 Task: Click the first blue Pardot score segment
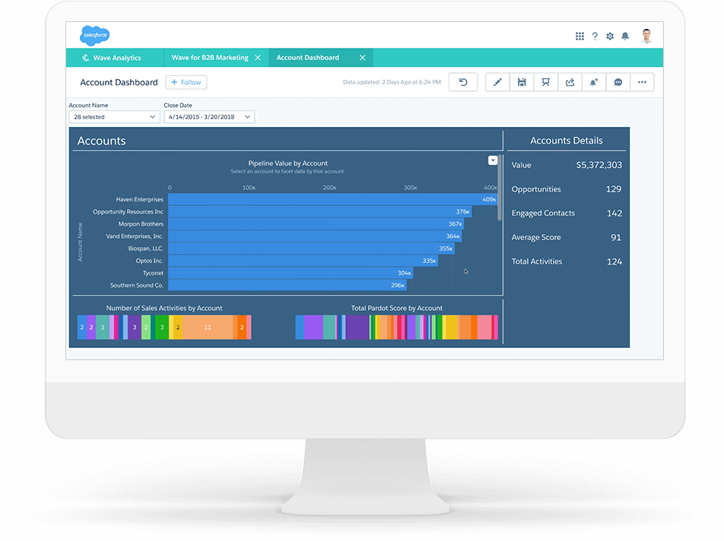(x=300, y=327)
